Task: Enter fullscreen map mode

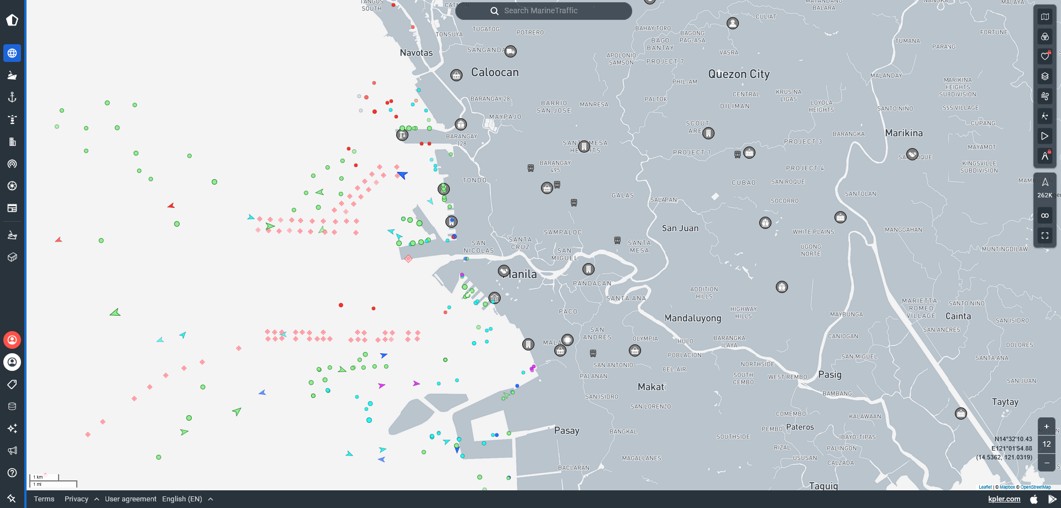Action: pos(1045,235)
